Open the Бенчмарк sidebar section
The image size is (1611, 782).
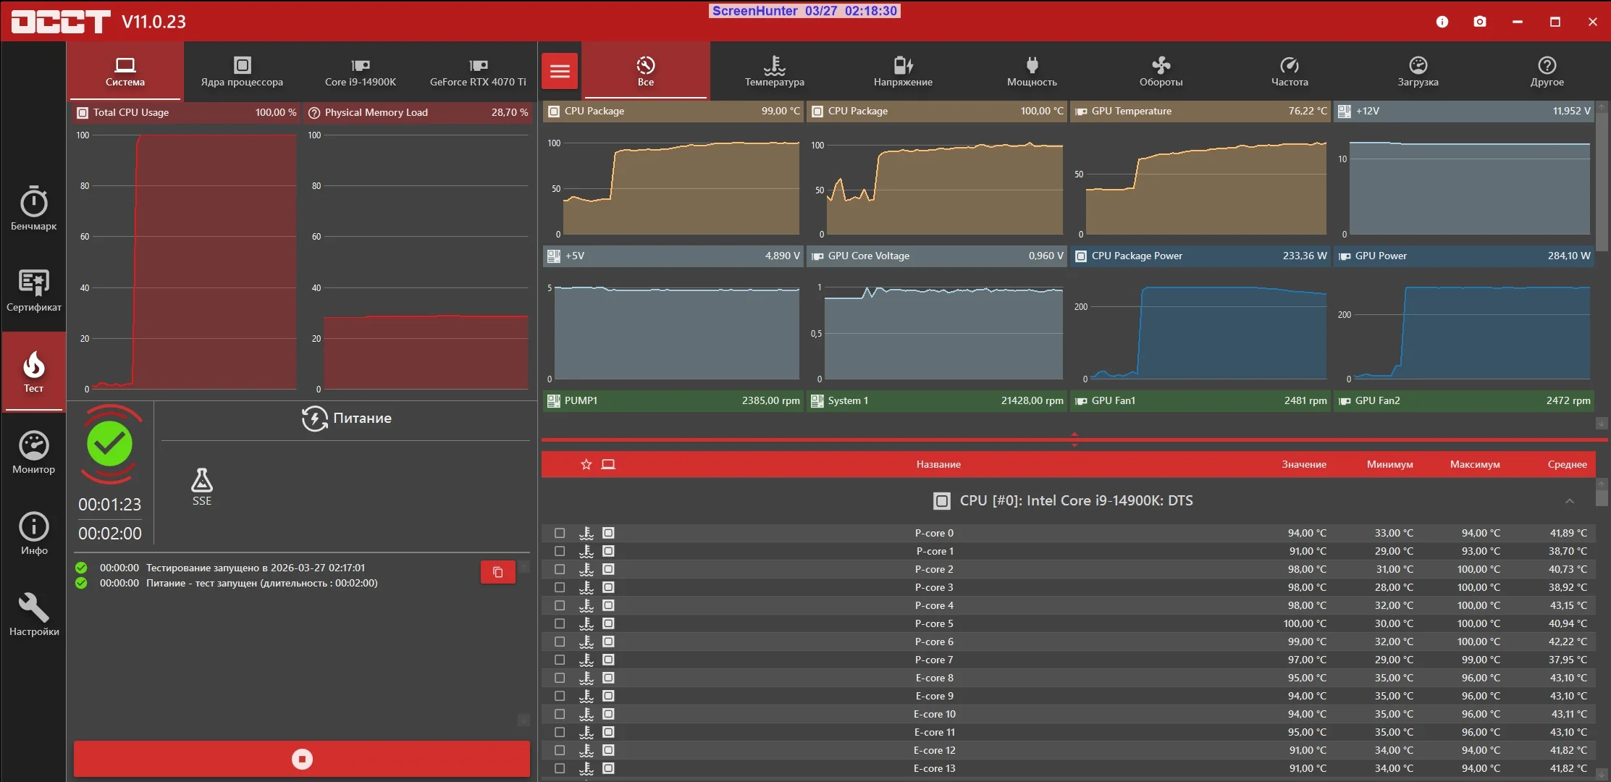coord(33,209)
